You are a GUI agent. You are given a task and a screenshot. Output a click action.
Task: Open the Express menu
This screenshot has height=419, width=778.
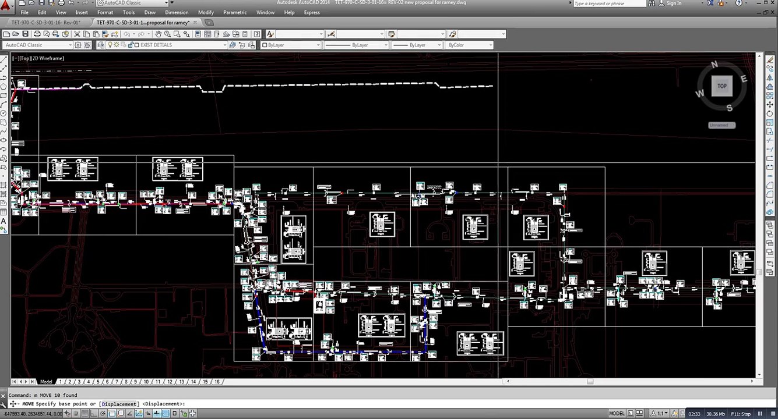pyautogui.click(x=312, y=12)
